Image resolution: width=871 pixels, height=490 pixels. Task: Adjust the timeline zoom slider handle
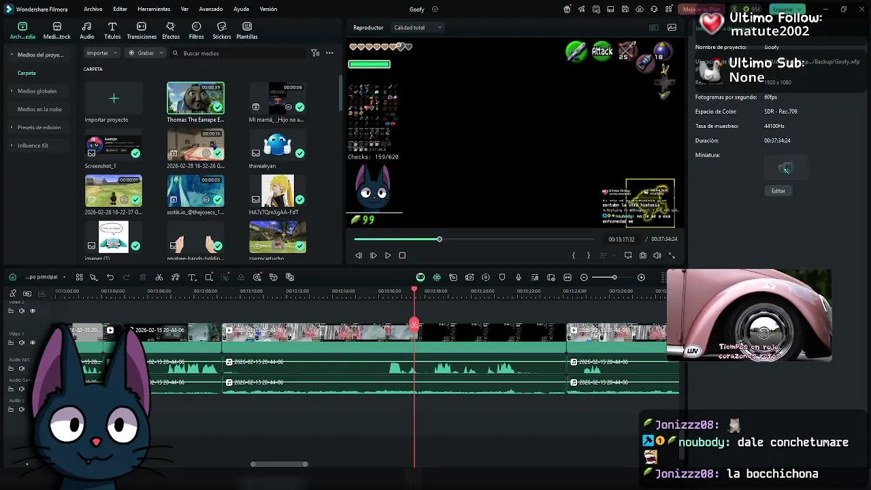coord(614,277)
